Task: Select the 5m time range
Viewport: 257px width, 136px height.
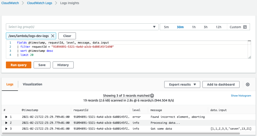Action: 166,27
